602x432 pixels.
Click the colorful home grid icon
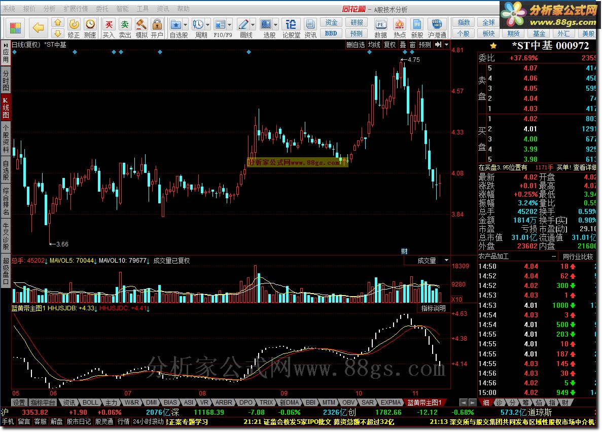point(15,28)
